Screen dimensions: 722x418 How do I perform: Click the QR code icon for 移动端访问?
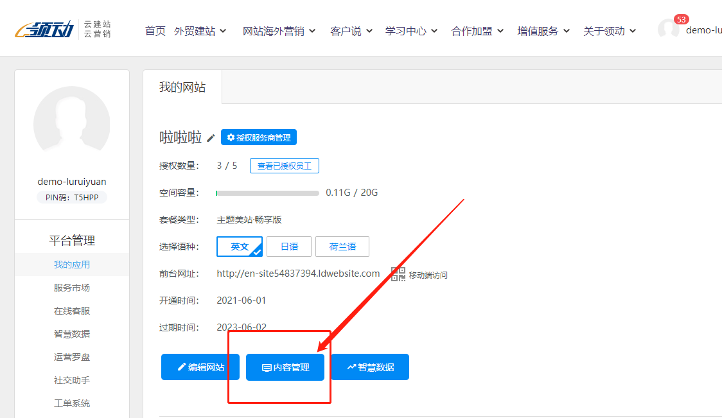[398, 274]
